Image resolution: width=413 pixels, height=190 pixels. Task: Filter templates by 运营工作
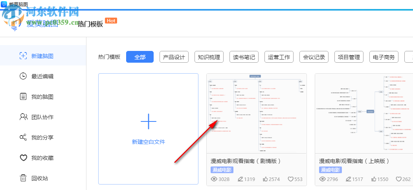(x=279, y=57)
